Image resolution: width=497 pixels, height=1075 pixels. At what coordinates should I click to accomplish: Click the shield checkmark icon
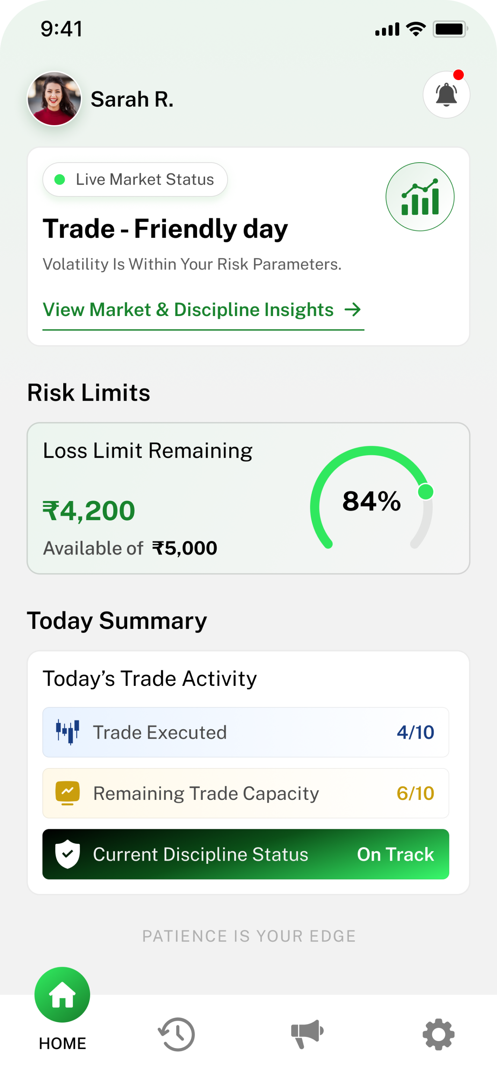click(x=67, y=854)
